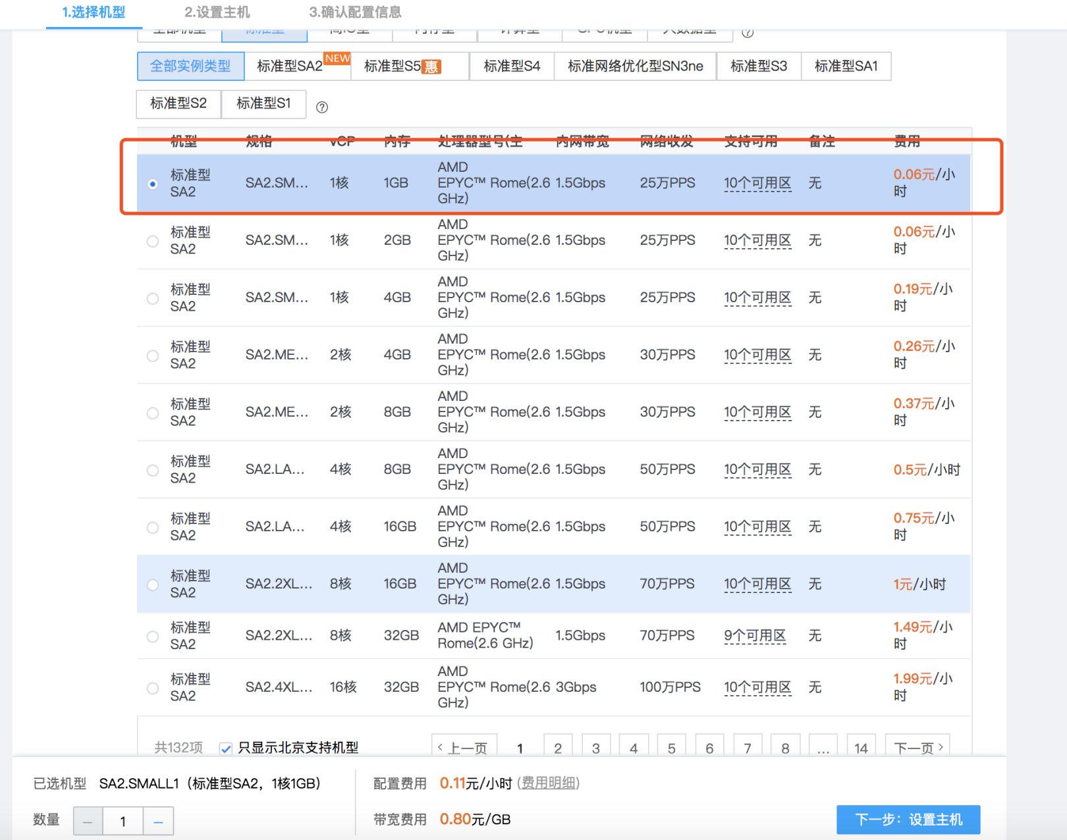Go to next page via 下一页
The width and height of the screenshot is (1067, 840).
917,747
